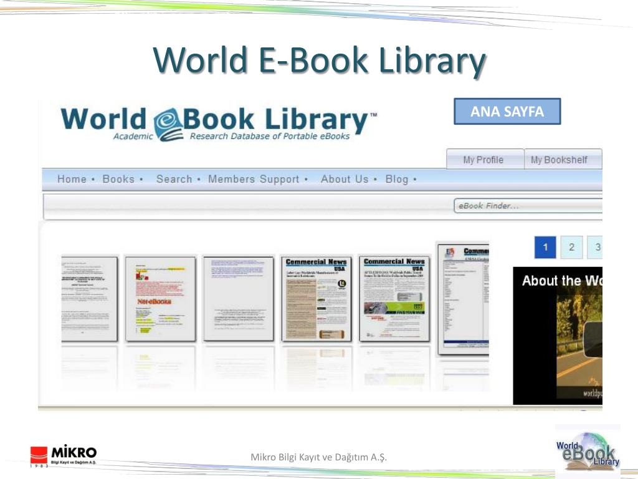Image resolution: width=638 pixels, height=479 pixels.
Task: Open the Search menu item
Action: coord(174,179)
